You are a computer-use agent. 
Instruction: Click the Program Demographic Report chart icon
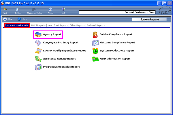(38, 67)
